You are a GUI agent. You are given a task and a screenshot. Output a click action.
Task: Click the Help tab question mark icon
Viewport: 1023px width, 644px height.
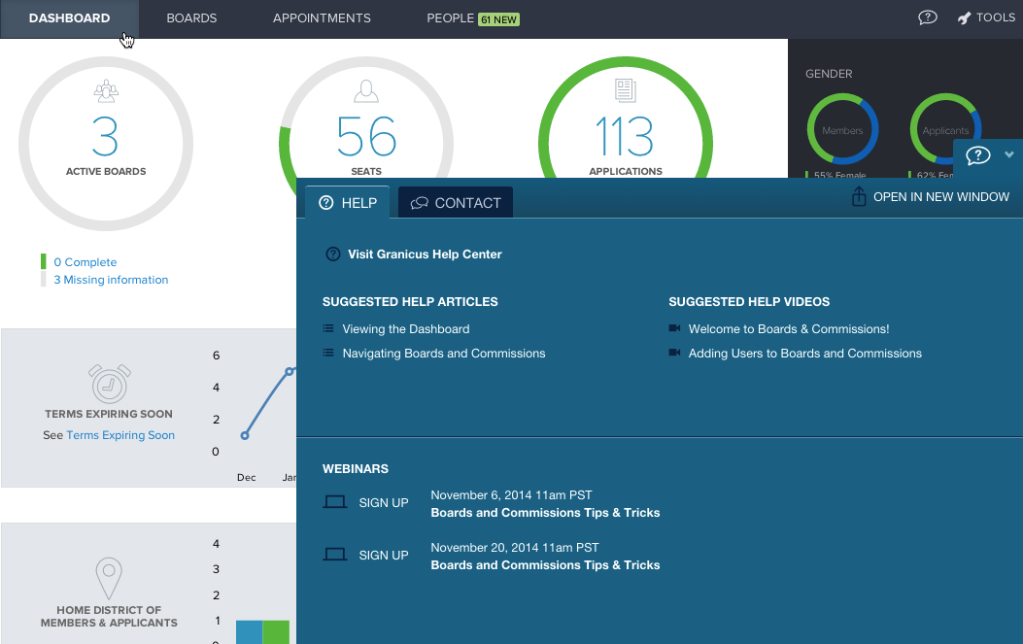[x=325, y=203]
